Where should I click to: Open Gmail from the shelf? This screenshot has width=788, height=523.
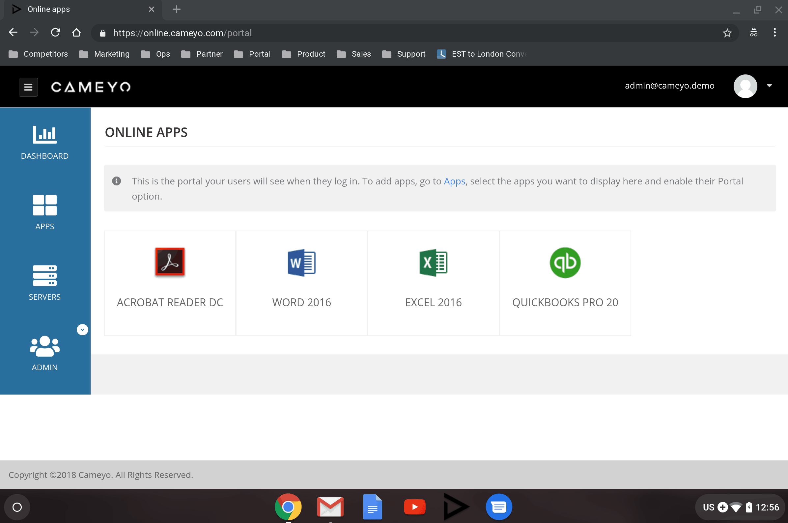(330, 507)
